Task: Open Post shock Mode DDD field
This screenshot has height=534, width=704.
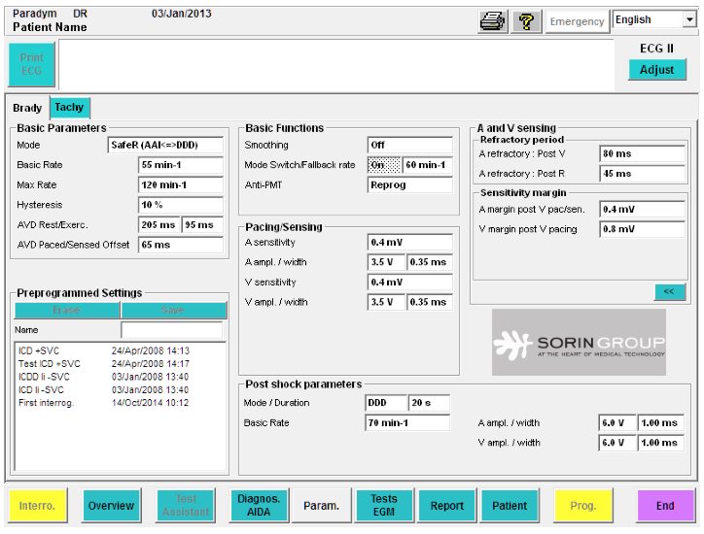Action: tap(386, 403)
